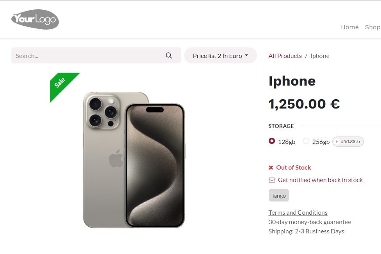Image resolution: width=381 pixels, height=254 pixels.
Task: Click Get notified when back in stock
Action: 320,180
